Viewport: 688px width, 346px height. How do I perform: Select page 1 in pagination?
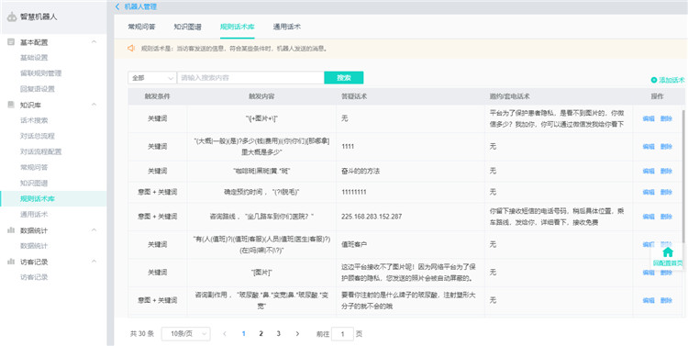[243, 334]
